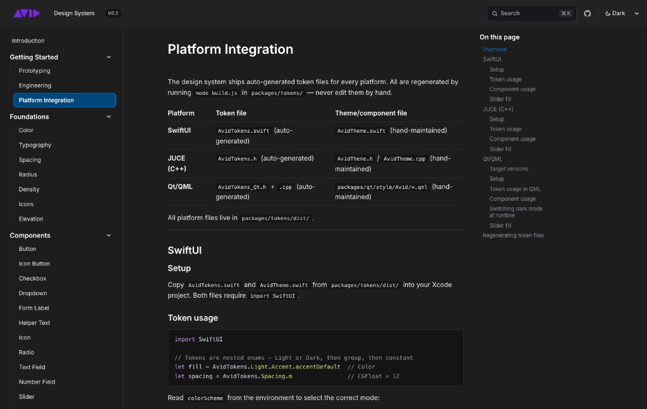Click the JUCE (C++) table row header
The image size is (647, 409).
177,164
